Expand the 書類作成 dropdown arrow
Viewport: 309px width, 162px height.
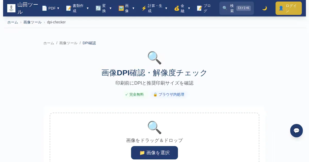[88, 8]
